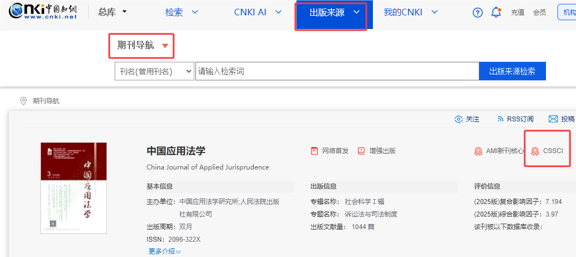Viewport: 576px width, 257px height.
Task: Click the AMI新刊核心 badge icon
Action: (478, 151)
